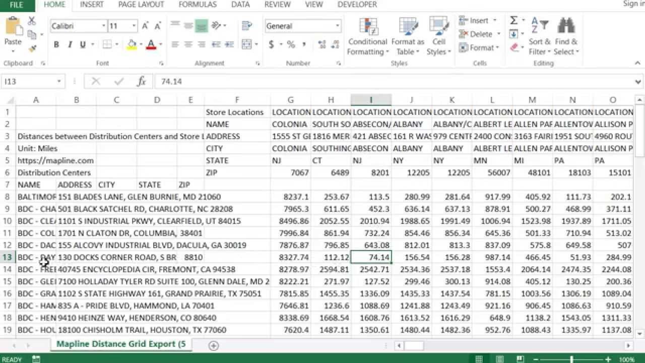Switch to the FORMULAS tab
645x363 pixels.
(x=198, y=5)
